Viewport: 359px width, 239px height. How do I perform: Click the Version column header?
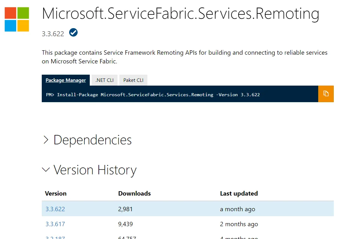(56, 193)
